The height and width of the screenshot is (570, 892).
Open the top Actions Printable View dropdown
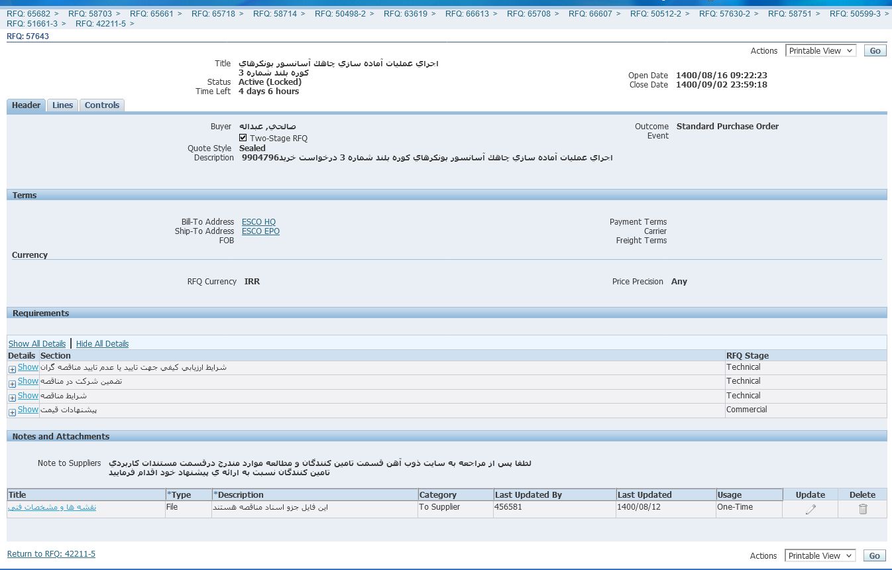coord(820,51)
